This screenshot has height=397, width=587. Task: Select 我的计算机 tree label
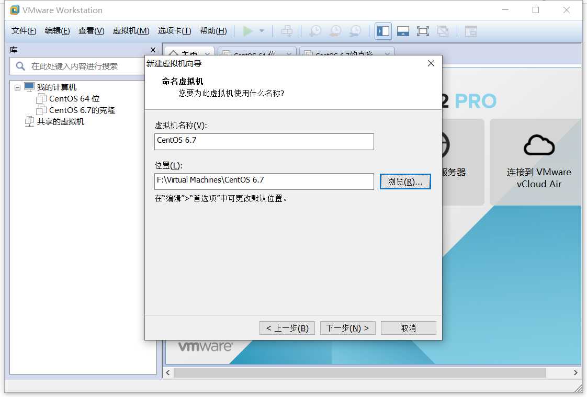click(57, 87)
